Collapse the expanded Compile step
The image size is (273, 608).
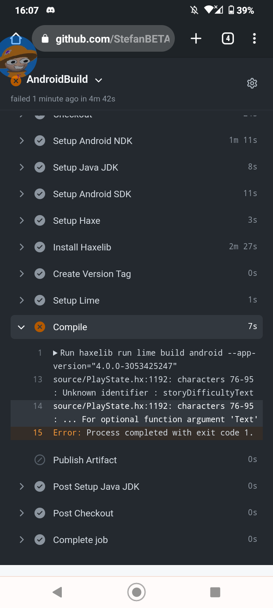[21, 327]
